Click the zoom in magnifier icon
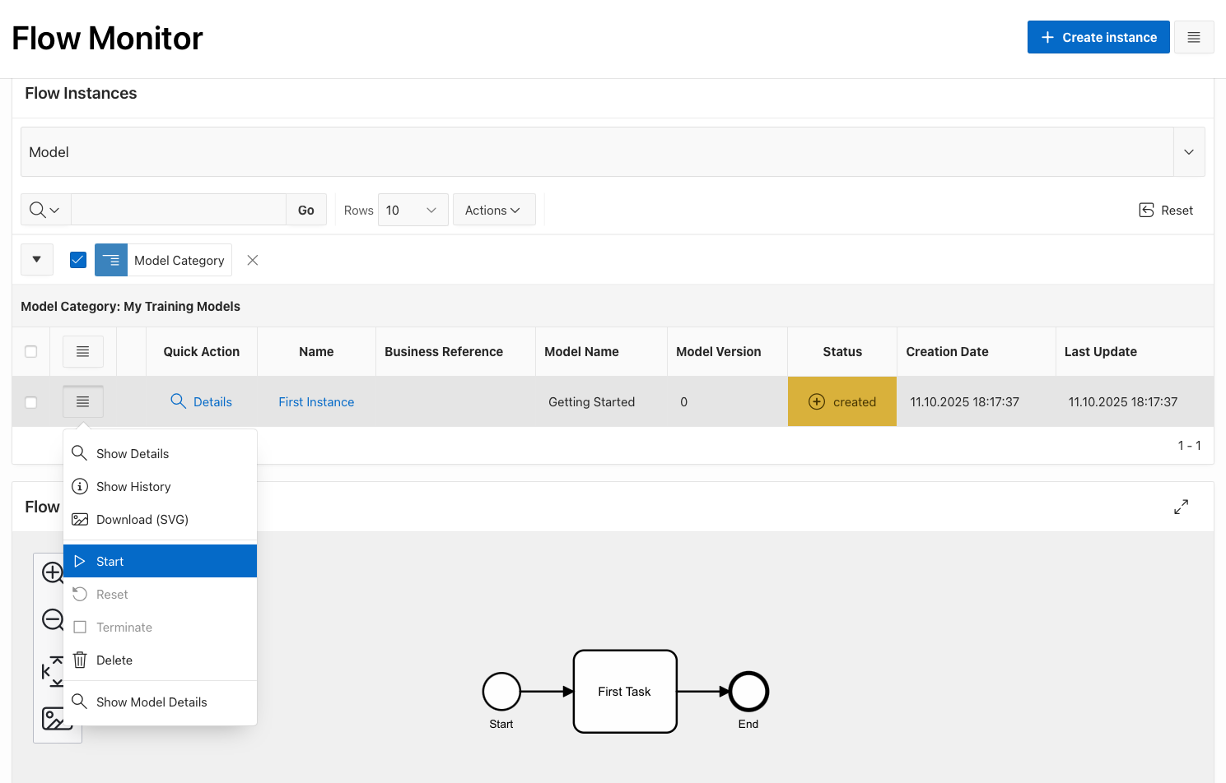1226x783 pixels. 52,572
